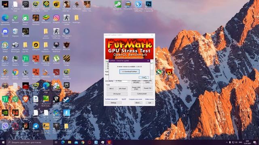Image resolution: width=259 pixels, height=145 pixels.
Task: Select the Google Chrome desktop shortcut
Action: coord(15,73)
